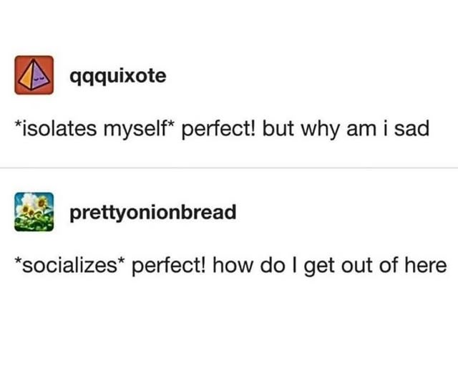Click the divider line between the posts

point(229,168)
